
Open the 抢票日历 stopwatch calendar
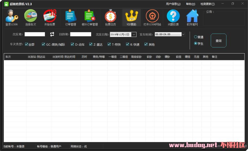click(110, 18)
